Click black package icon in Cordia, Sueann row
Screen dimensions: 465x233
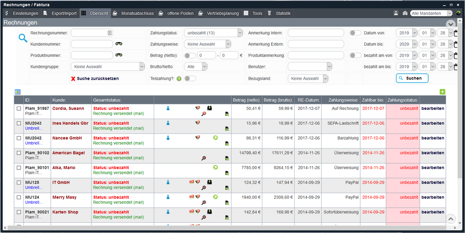(x=209, y=108)
